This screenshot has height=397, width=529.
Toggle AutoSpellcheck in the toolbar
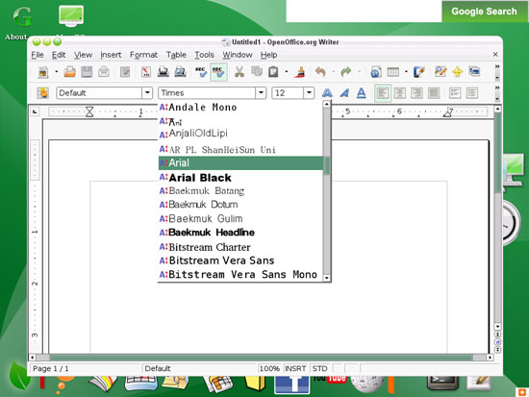[x=218, y=72]
